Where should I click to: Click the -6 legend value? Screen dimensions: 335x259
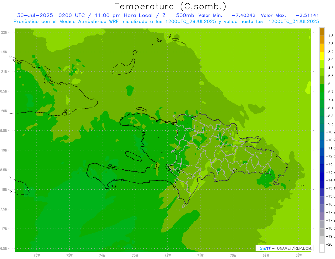point(329,84)
